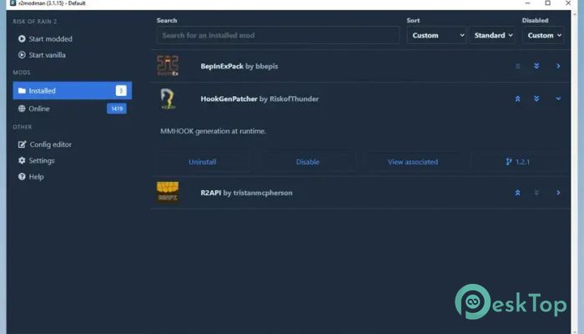The height and width of the screenshot is (334, 584).
Task: Click the HookGenPatcher mod thumbnail
Action: 168,99
